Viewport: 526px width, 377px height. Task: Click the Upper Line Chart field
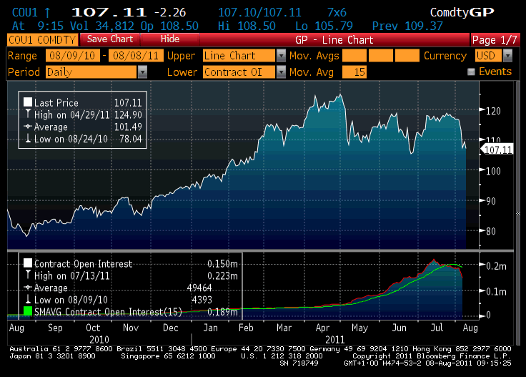click(239, 56)
